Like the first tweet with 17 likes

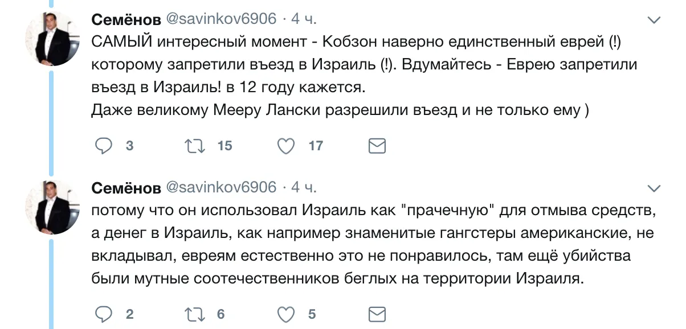(x=285, y=146)
